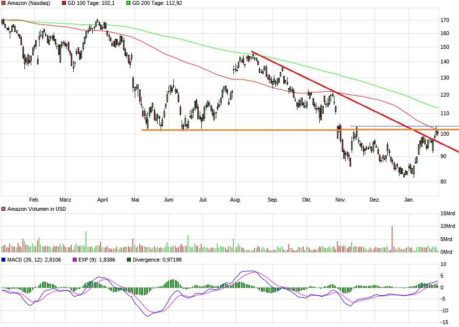Click the '10Mrd' volume axis value
The width and height of the screenshot is (459, 327).
pyautogui.click(x=448, y=226)
